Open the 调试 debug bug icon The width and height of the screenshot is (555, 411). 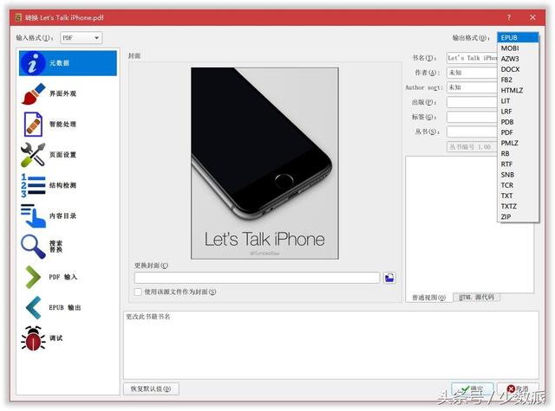point(33,338)
